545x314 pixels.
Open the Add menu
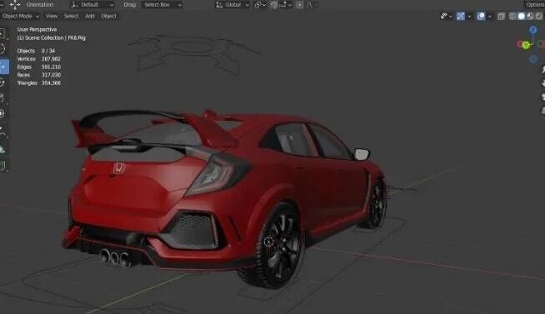tap(90, 16)
